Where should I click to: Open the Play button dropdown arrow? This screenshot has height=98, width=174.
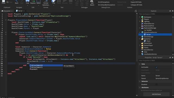coord(54,5)
